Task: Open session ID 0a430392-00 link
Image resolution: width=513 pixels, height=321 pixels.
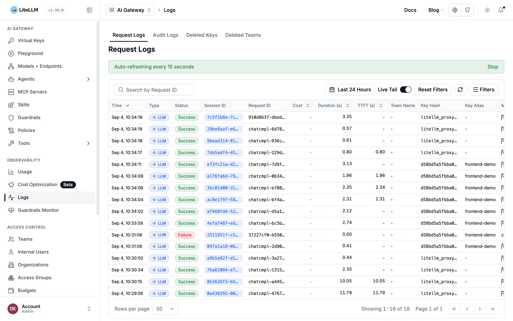Action: (x=223, y=294)
